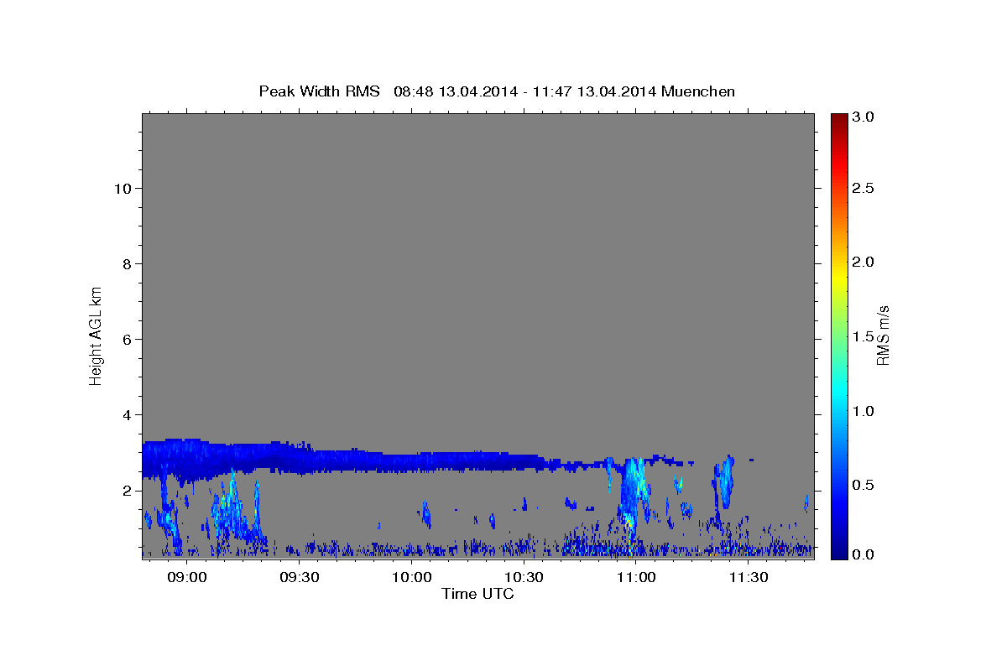The height and width of the screenshot is (671, 1007).
Task: Click the "RMS m/s" colorbar label
Action: pyautogui.click(x=882, y=335)
